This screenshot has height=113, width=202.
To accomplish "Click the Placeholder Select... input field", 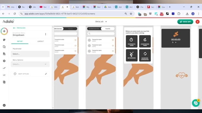I will click(x=30, y=54).
